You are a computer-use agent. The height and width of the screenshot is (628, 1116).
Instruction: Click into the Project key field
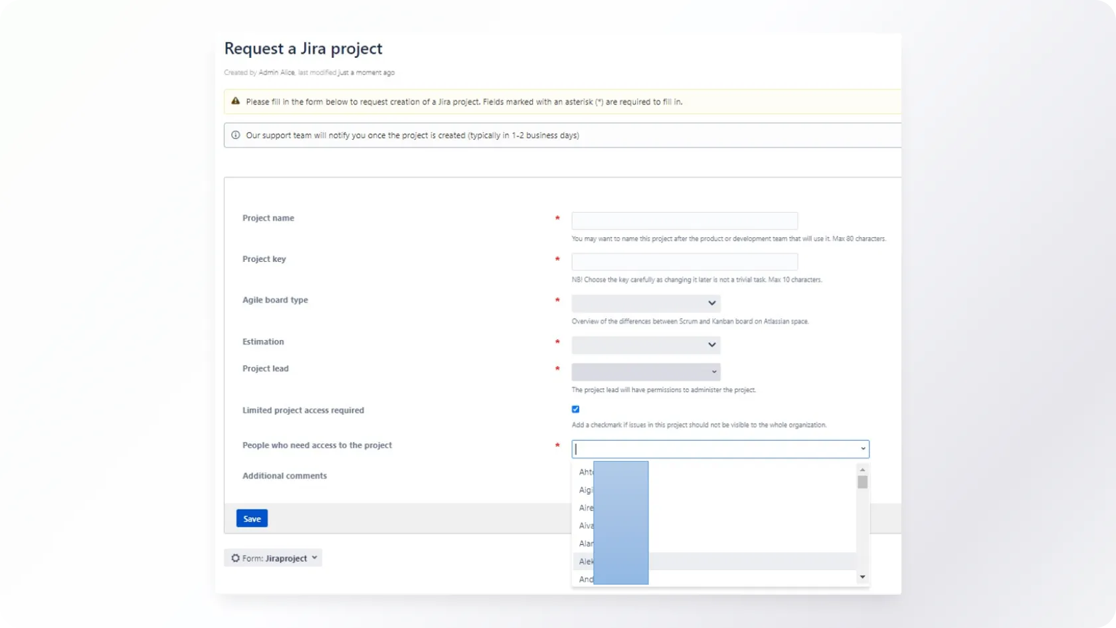[684, 262]
